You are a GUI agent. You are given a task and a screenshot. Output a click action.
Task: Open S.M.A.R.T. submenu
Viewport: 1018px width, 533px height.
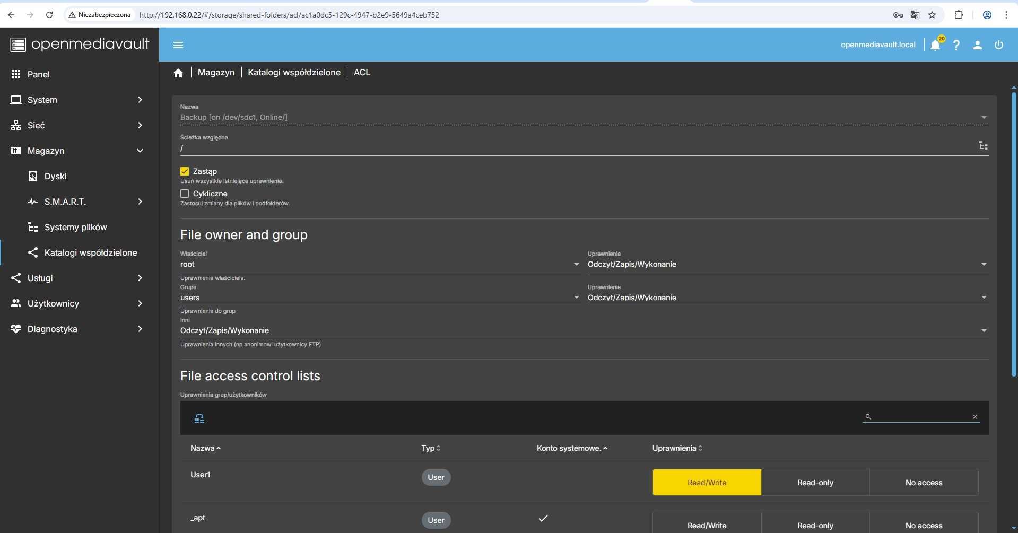tap(80, 202)
